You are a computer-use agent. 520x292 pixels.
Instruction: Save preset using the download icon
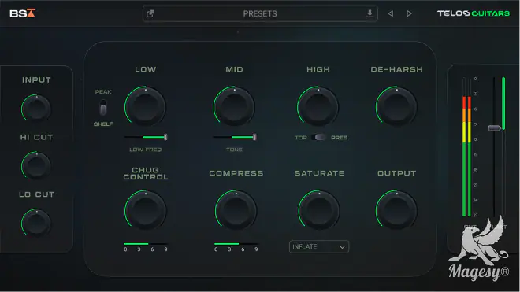370,13
